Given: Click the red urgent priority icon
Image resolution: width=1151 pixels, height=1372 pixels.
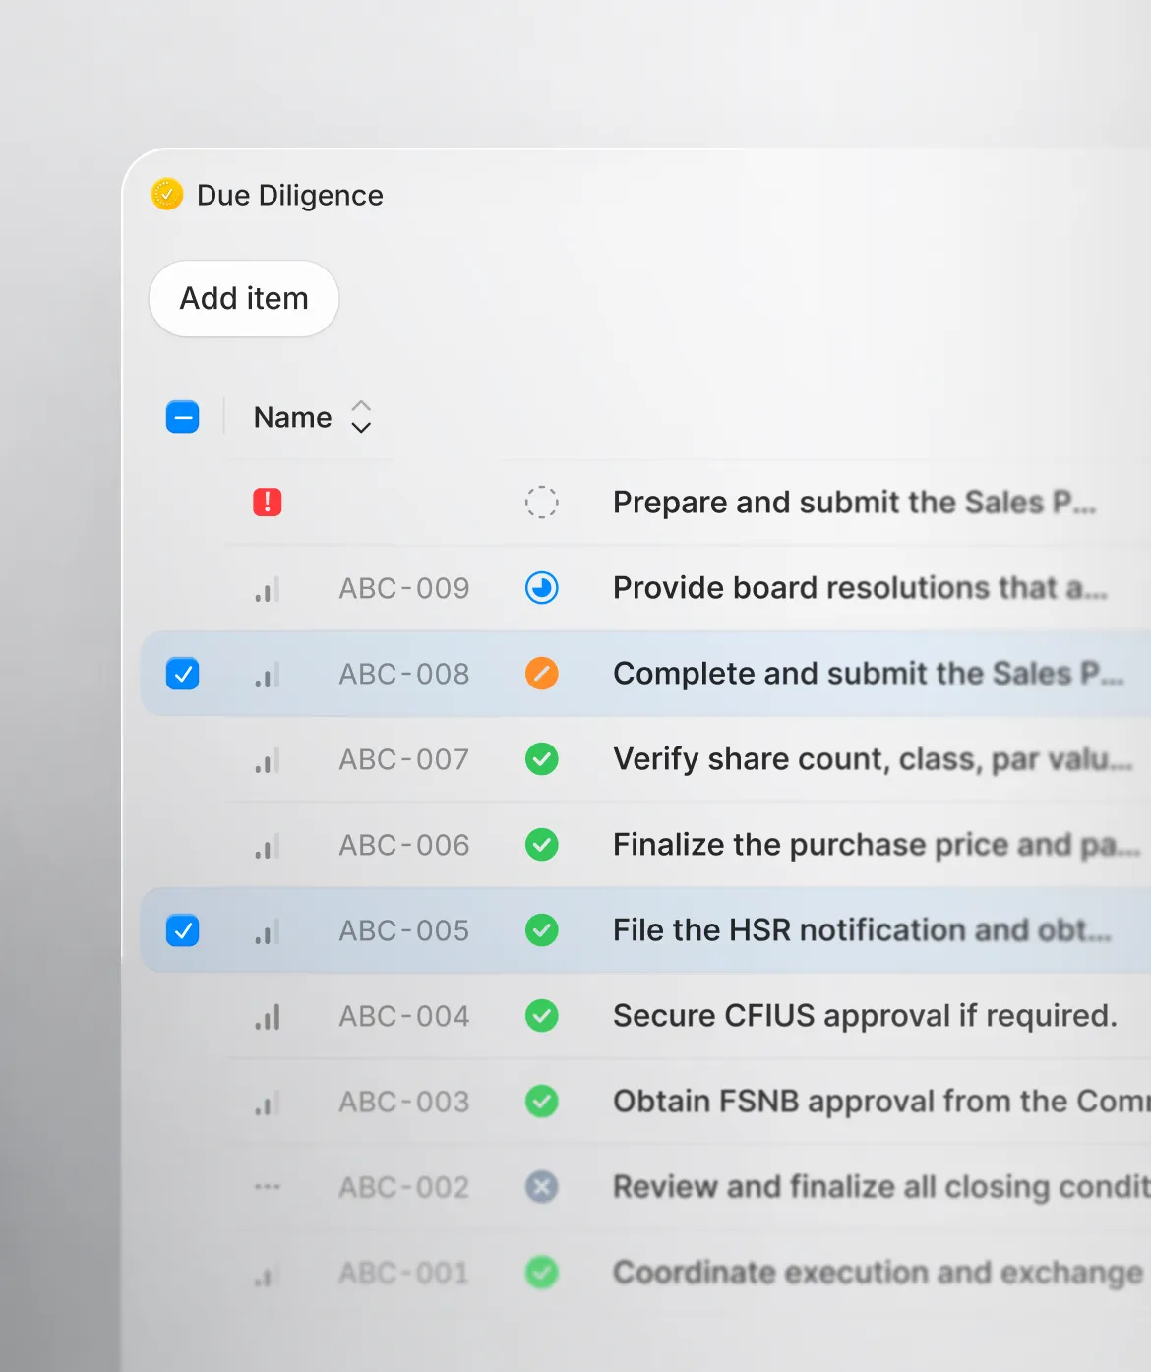Looking at the screenshot, I should [x=268, y=503].
